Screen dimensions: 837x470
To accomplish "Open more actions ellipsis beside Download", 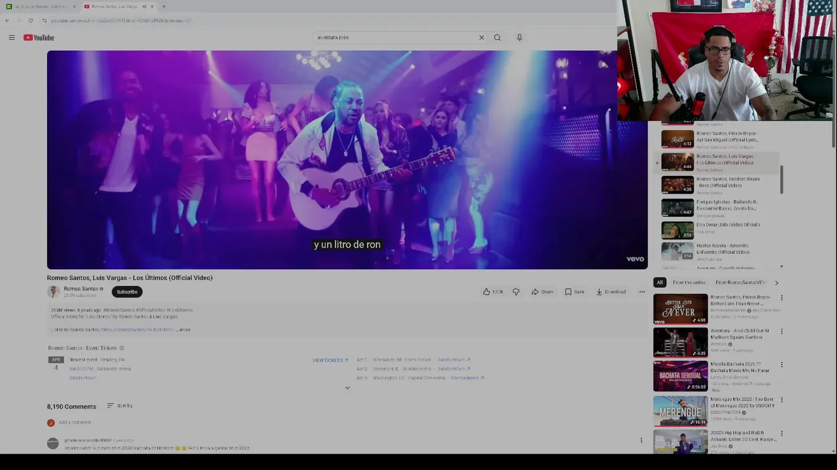I will pos(641,292).
